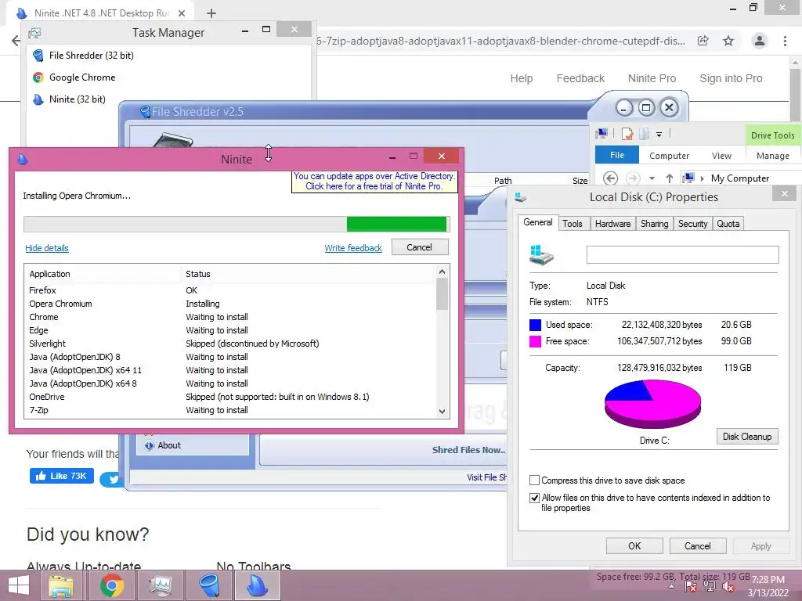This screenshot has height=601, width=802.
Task: Click Hide details link in Ninite
Action: [x=46, y=248]
